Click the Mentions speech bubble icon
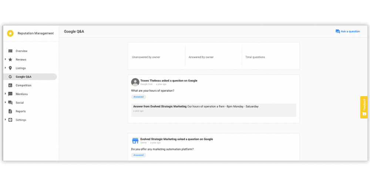Screen dimensions: 370x185 tap(10, 94)
